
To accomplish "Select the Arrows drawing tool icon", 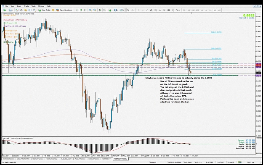I will 177,10.
